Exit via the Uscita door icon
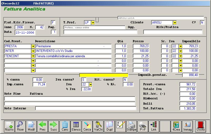 coord(201,126)
